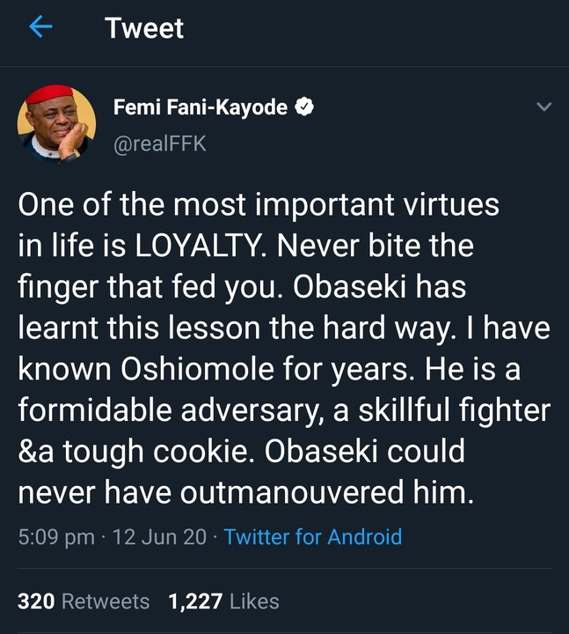This screenshot has height=634, width=569.
Task: Open the Twitter for Android source link
Action: point(313,536)
